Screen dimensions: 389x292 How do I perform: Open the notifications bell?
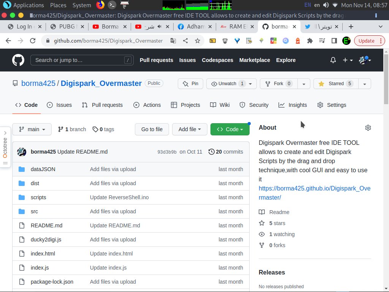click(333, 60)
